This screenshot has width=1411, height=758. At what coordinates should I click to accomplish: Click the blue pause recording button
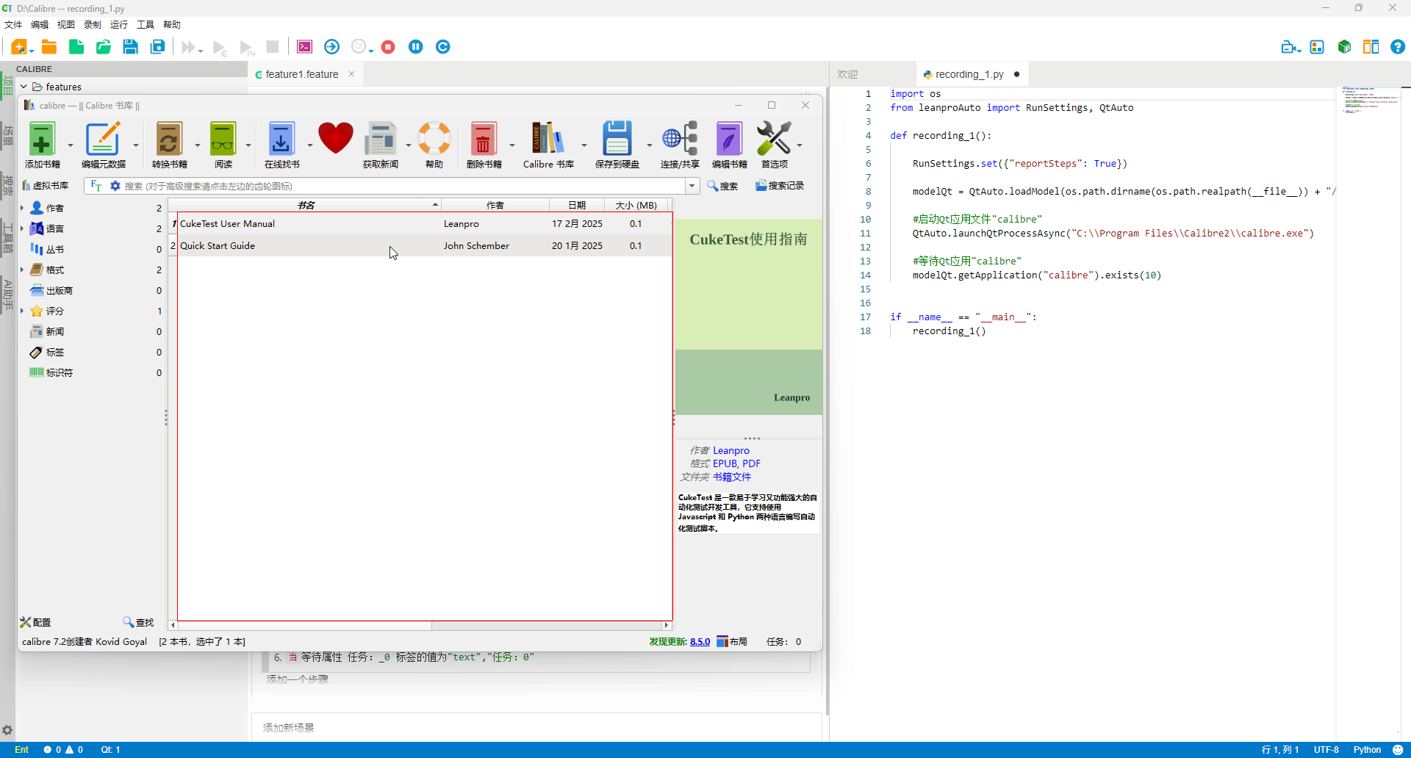point(416,47)
